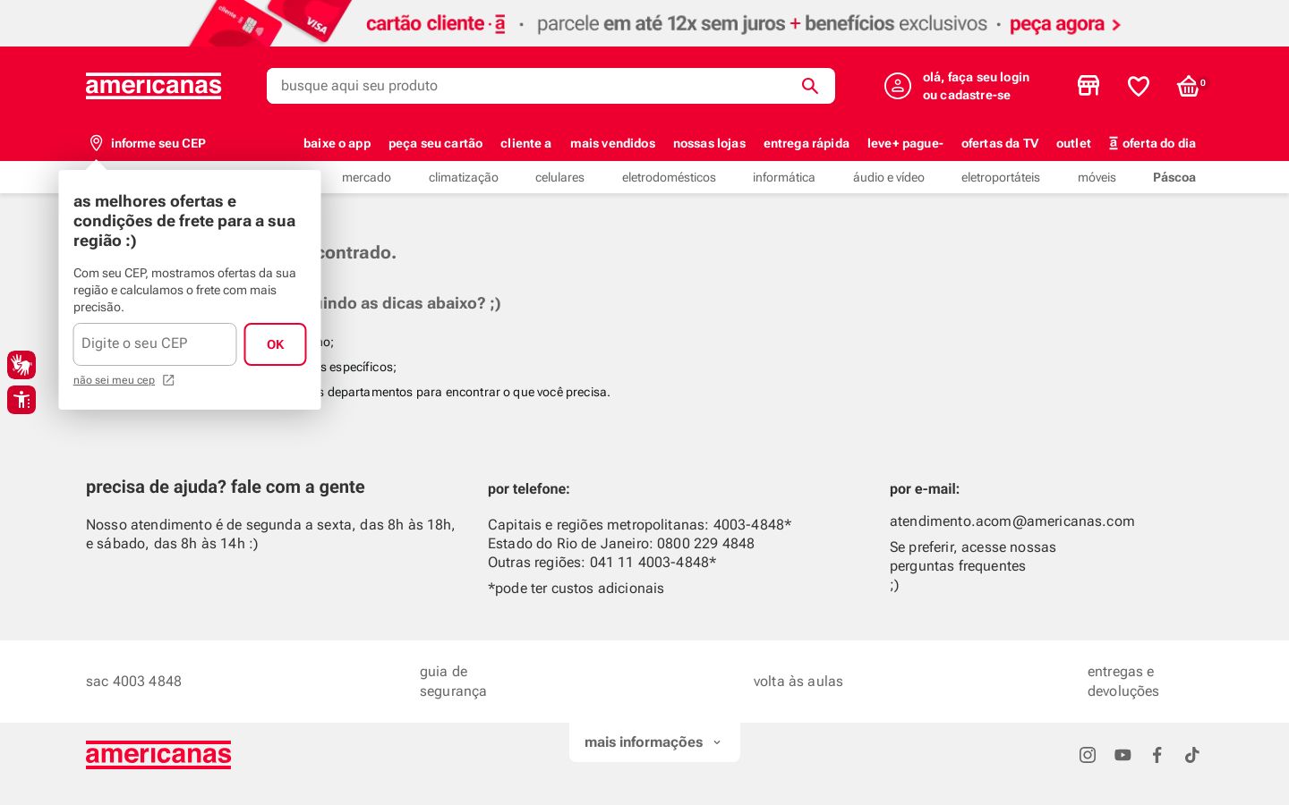The height and width of the screenshot is (805, 1289).
Task: Select the 'móveis' department tab
Action: click(x=1097, y=177)
